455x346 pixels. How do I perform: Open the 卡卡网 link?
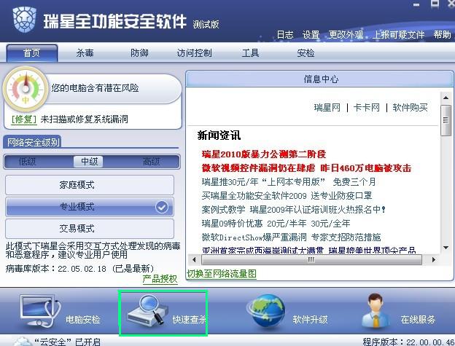tap(367, 108)
